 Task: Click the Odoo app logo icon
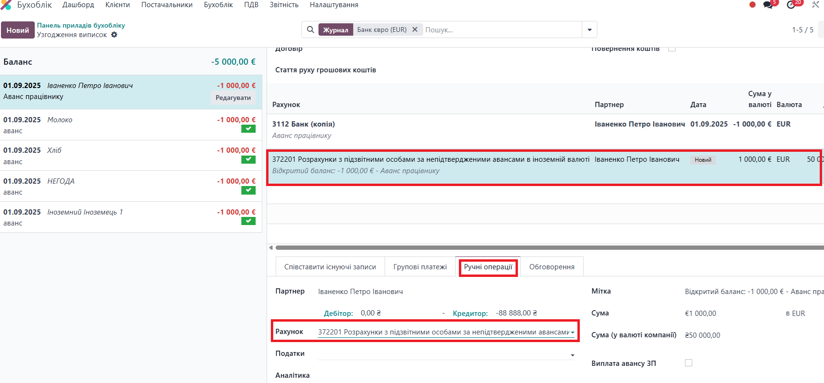pos(6,5)
